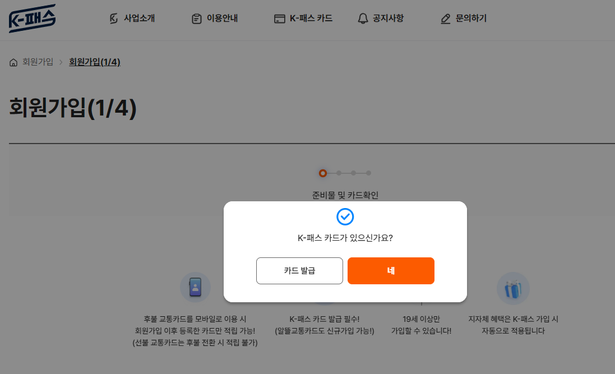Click the 사업소개 arrow icon
This screenshot has height=374, width=615.
[114, 18]
